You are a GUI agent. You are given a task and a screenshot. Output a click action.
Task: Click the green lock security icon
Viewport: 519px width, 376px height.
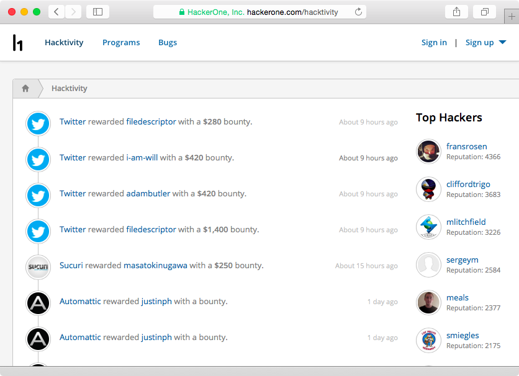(x=182, y=12)
